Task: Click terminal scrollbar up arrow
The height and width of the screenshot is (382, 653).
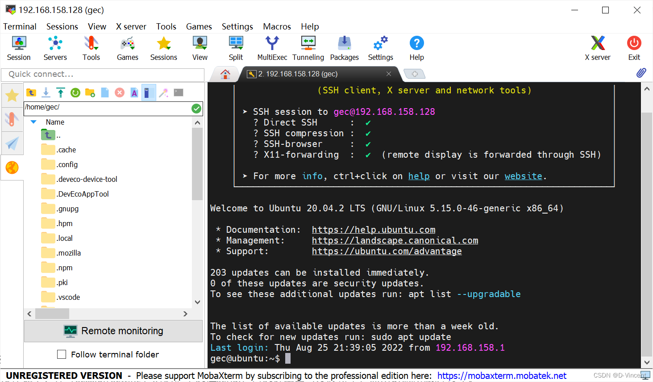Action: [x=647, y=89]
